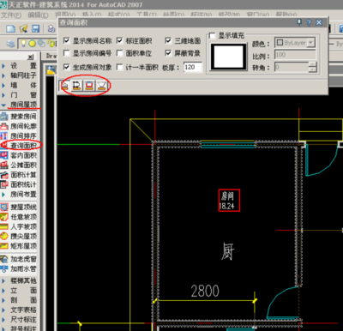Open the 编辑(E) menu
This screenshot has width=343, height=331.
tap(38, 15)
